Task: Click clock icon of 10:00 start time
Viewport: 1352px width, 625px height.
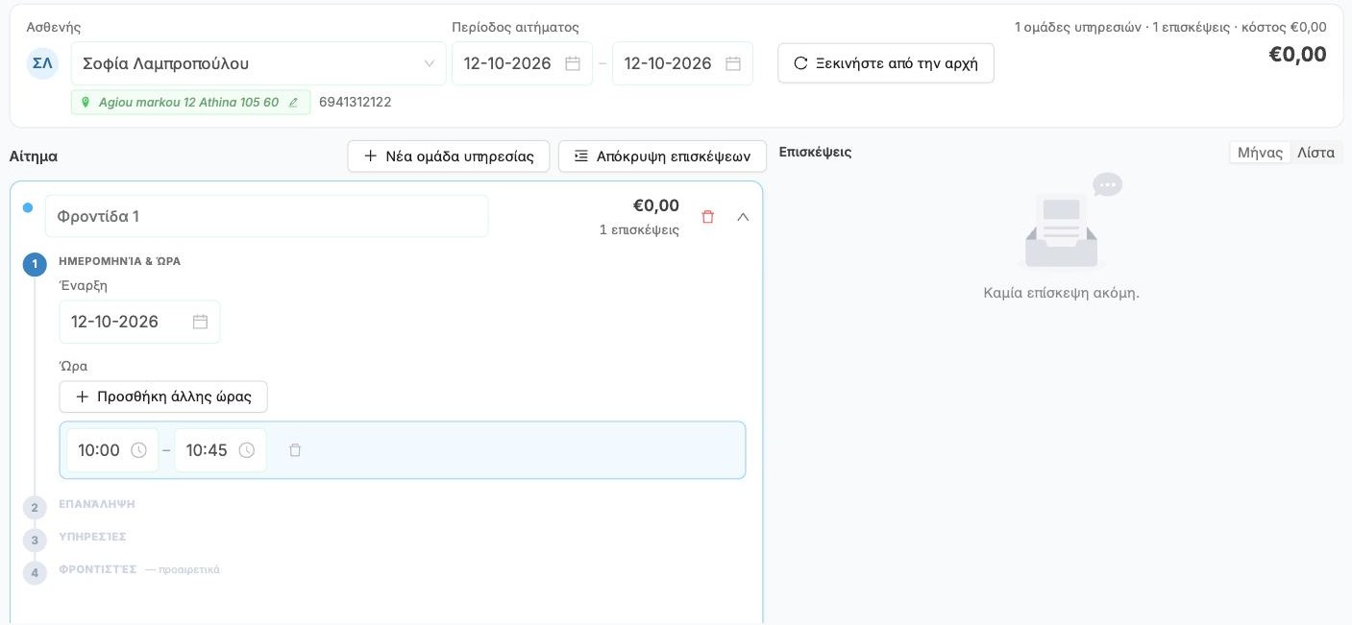Action: 139,450
